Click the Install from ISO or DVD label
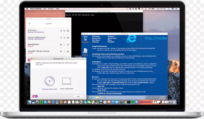 49,89
